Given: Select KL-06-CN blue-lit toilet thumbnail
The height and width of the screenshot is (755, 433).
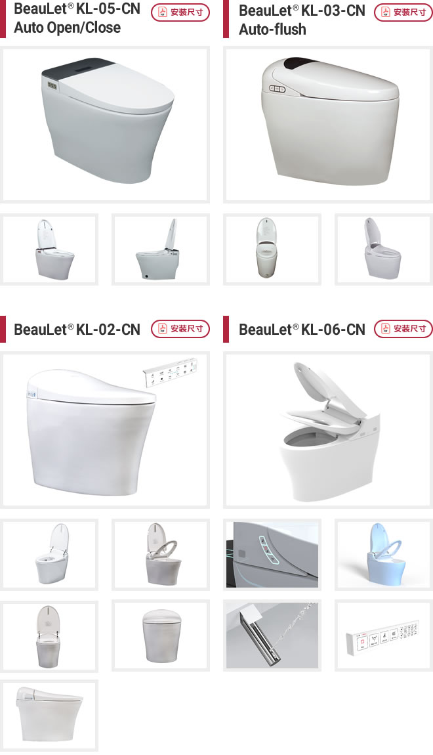Looking at the screenshot, I should pyautogui.click(x=384, y=555).
